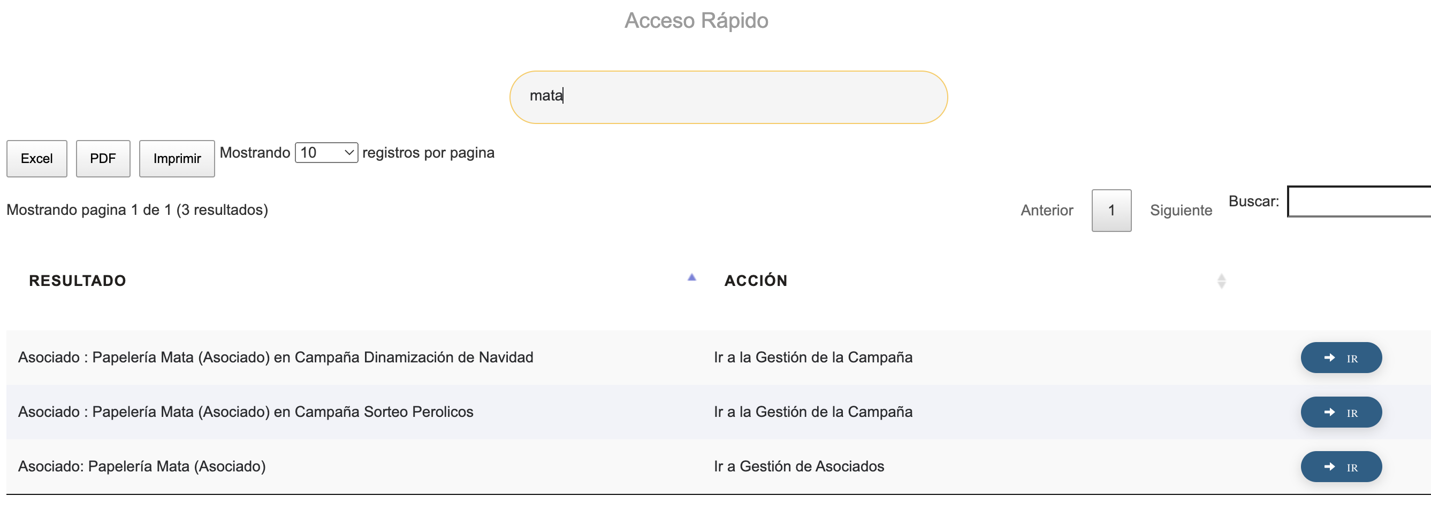Sort by the Resultado column arrow
The image size is (1431, 527).
pos(691,278)
